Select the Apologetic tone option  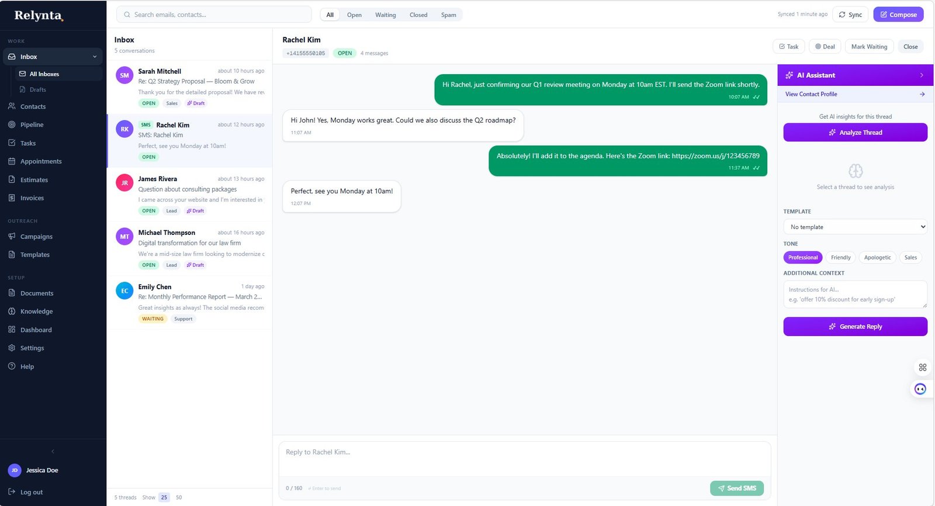pyautogui.click(x=877, y=258)
